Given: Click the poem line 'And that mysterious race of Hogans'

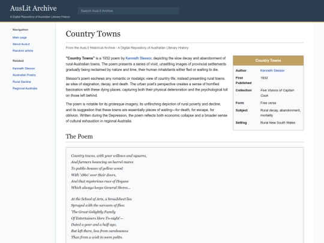Looking at the screenshot, I should click(x=100, y=181).
